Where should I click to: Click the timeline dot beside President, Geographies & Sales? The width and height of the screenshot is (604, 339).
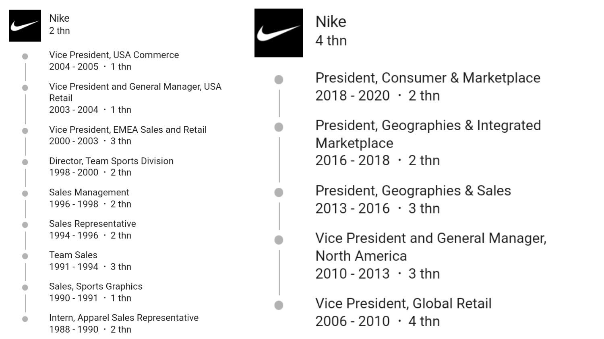point(279,192)
